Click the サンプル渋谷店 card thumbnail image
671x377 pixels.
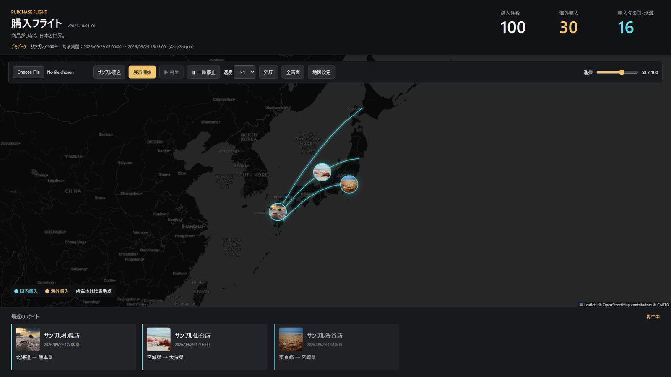[x=291, y=339]
